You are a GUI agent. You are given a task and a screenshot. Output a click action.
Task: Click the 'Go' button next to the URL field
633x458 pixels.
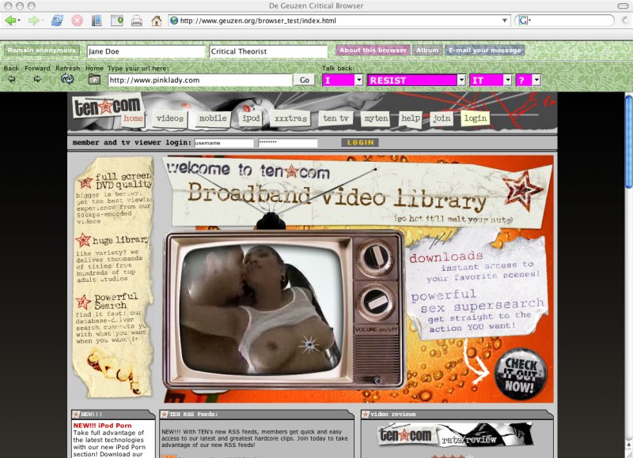tap(305, 81)
